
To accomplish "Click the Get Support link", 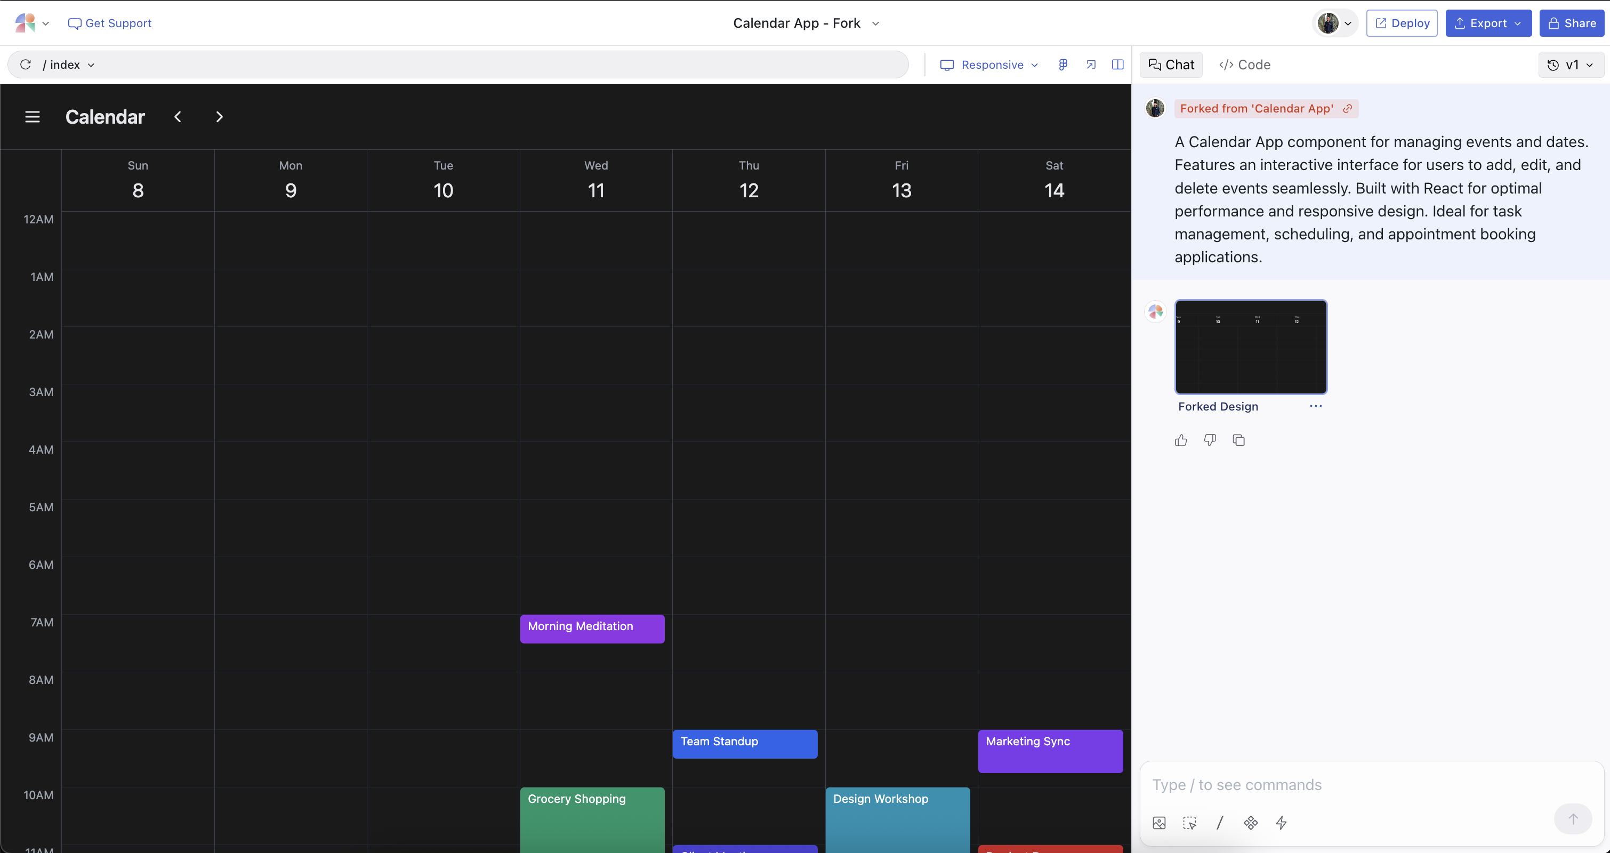I will (x=109, y=23).
